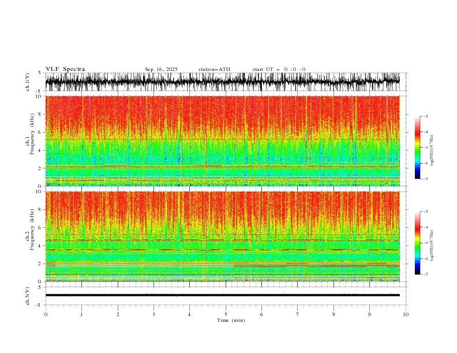The width and height of the screenshot is (457, 353).
Task: Click the red 3.5 kHz line in ch.2 spectrogram
Action: [223, 250]
